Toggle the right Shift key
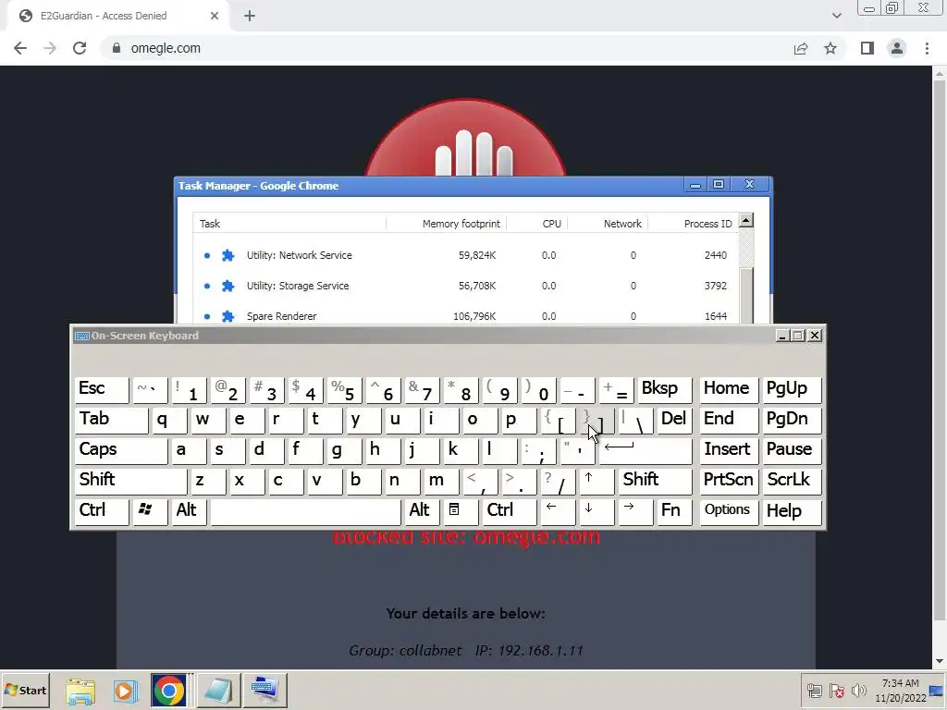This screenshot has width=947, height=710. 656,481
